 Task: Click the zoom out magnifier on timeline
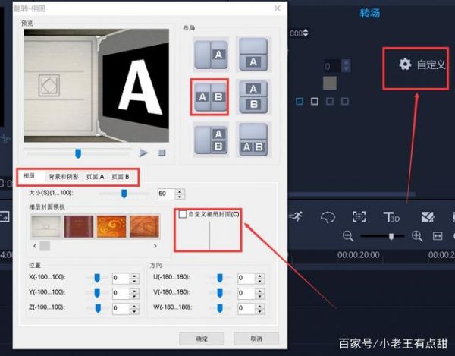coord(349,236)
